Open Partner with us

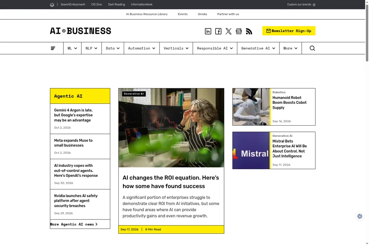click(228, 14)
